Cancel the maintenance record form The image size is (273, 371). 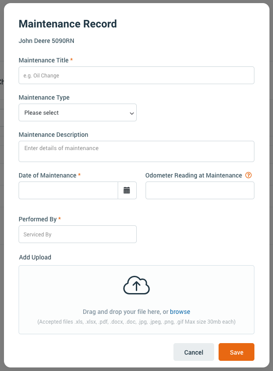193,352
